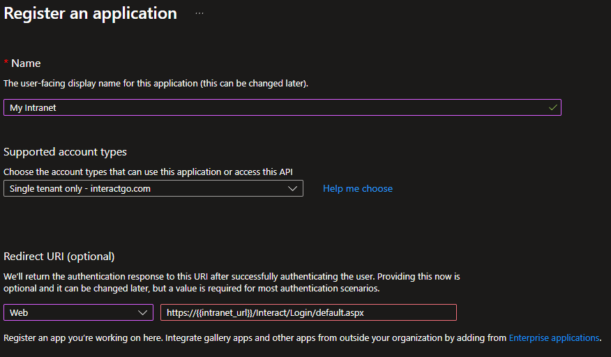
Task: Click text 'Register an app you're working on here'
Action: click(x=82, y=338)
